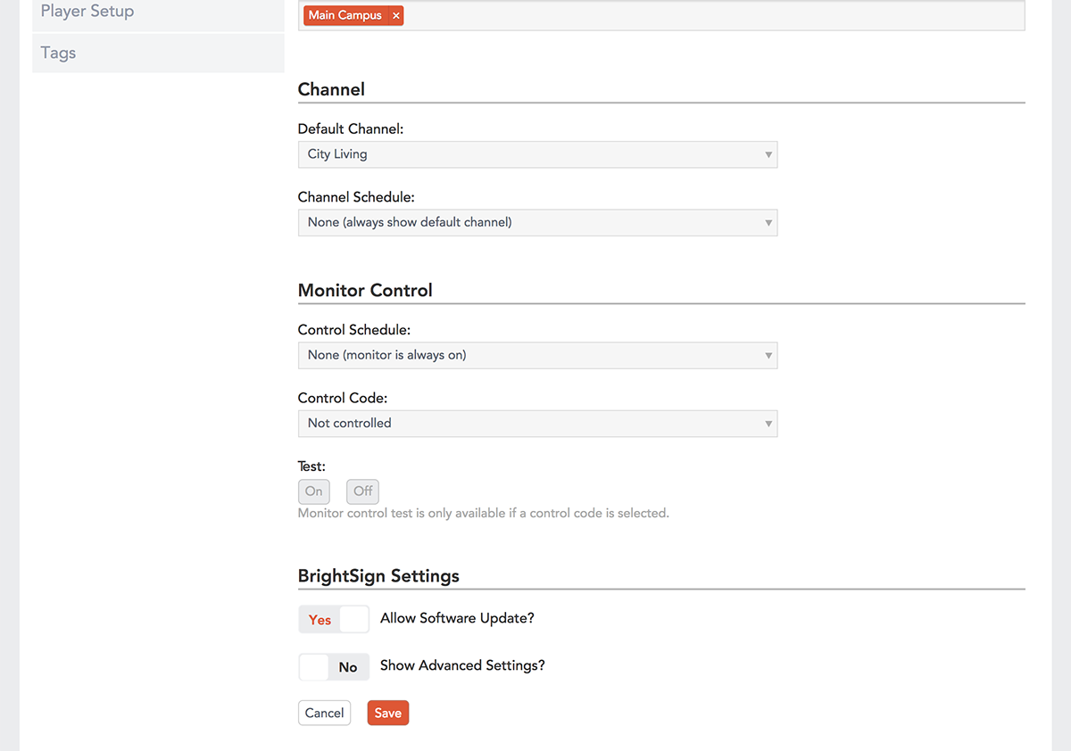Click the 'Show Advanced Settings?' label text

point(462,665)
